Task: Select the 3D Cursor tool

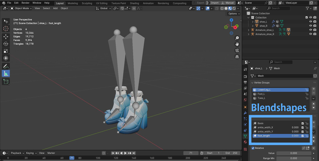Action: tap(6, 29)
